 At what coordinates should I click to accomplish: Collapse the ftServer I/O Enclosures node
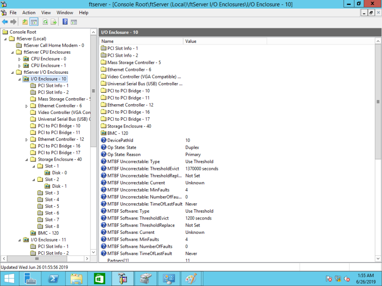pos(12,72)
